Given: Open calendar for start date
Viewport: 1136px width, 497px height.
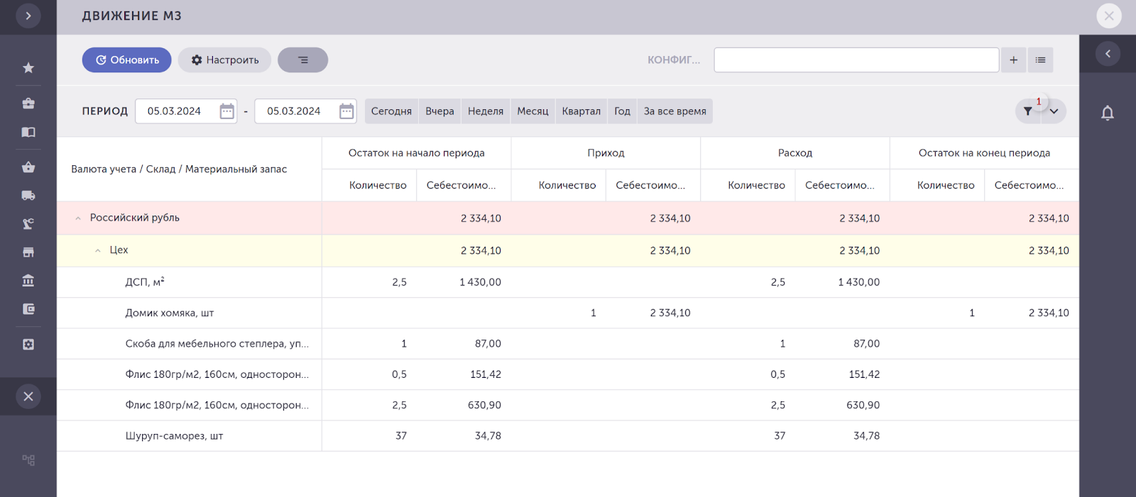Looking at the screenshot, I should point(227,111).
